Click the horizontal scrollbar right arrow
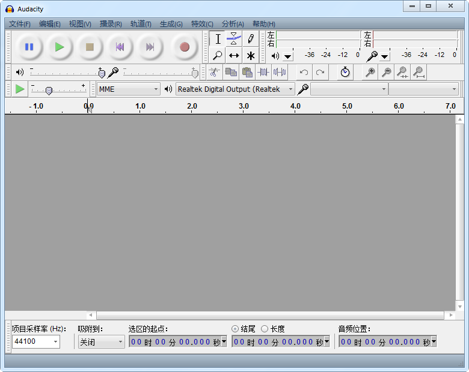 [450, 315]
